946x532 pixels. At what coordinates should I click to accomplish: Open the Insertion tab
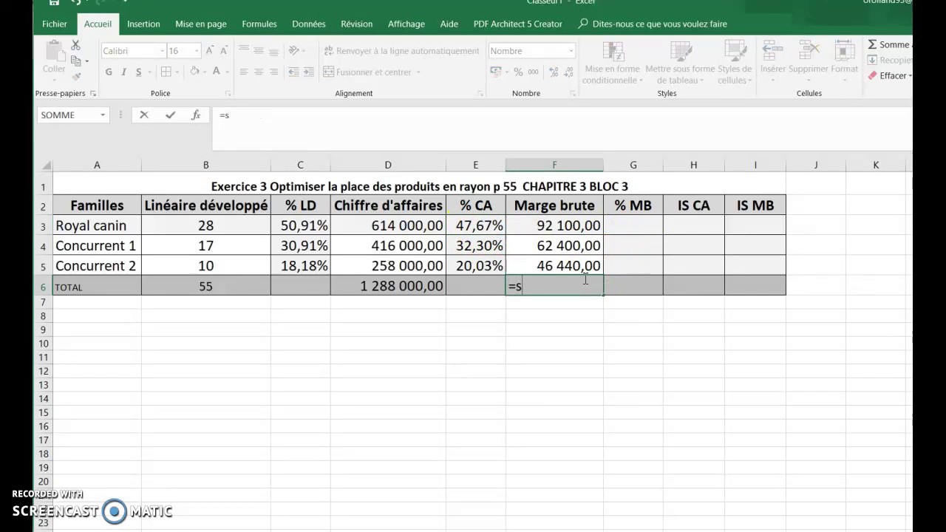(143, 24)
